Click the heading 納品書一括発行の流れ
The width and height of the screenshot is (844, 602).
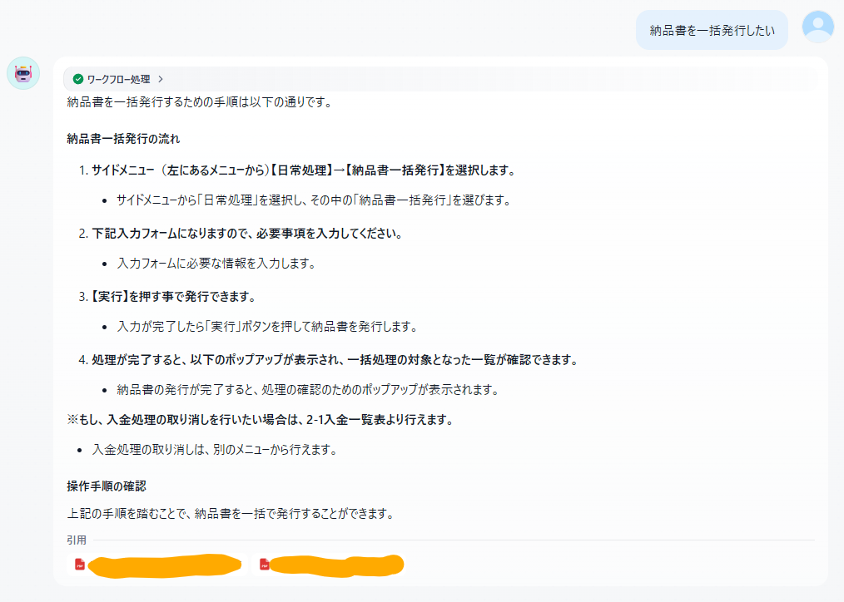click(x=123, y=139)
